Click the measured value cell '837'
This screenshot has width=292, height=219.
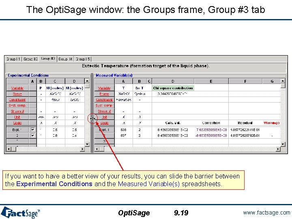point(124,135)
